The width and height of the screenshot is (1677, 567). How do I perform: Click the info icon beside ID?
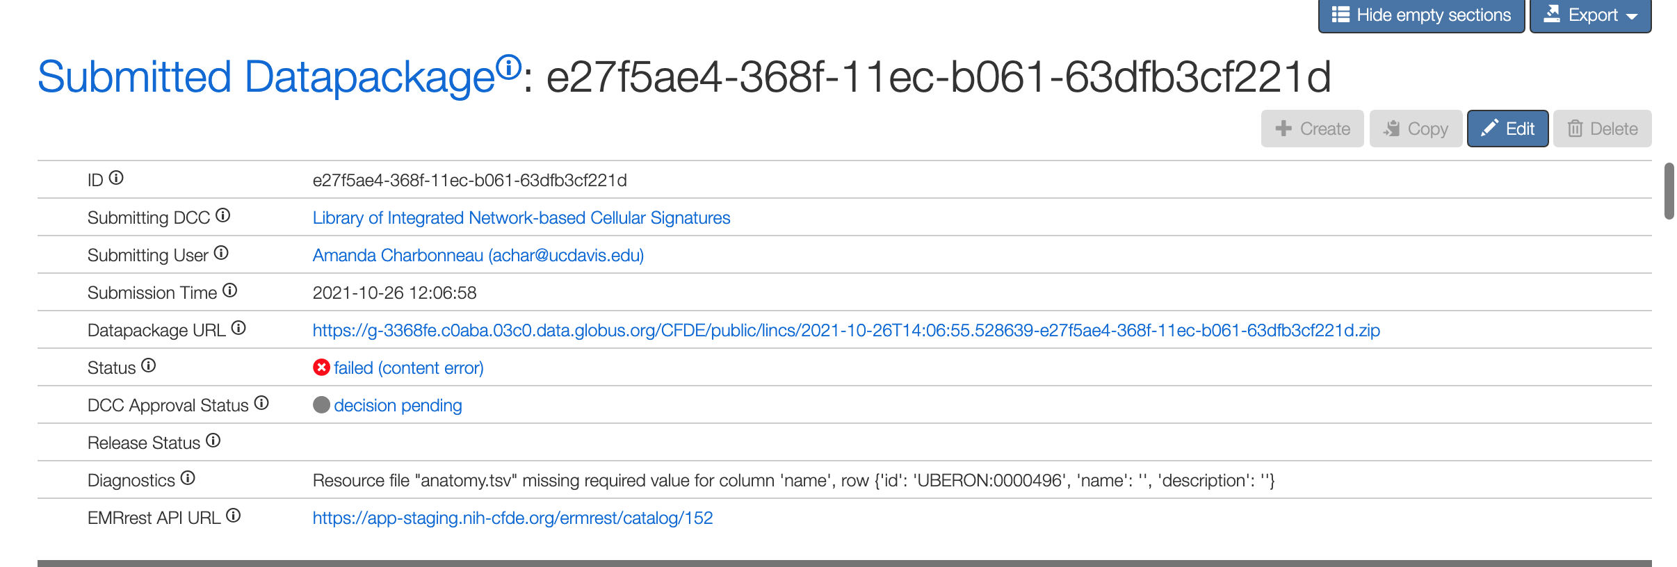[x=117, y=179]
